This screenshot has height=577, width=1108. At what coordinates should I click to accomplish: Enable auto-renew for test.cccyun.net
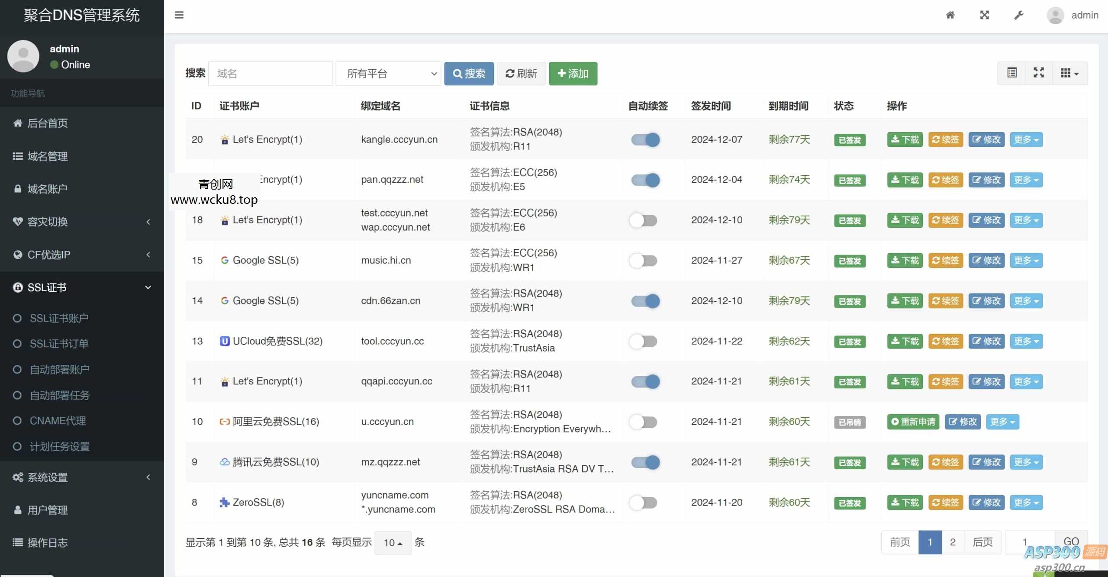[644, 220]
